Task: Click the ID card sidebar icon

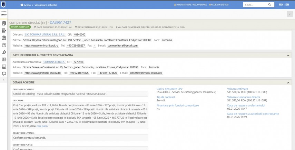Action: pyautogui.click(x=4, y=59)
